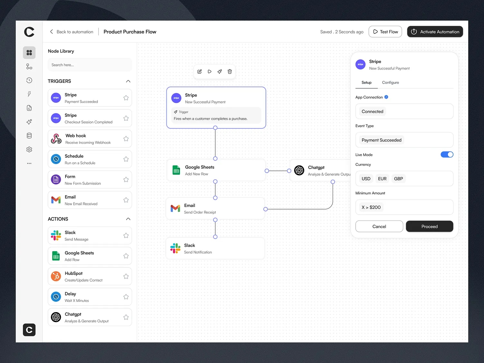Click the Test Flow button
This screenshot has height=363, width=484.
(x=385, y=32)
